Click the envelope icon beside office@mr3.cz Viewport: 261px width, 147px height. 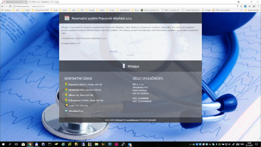click(66, 111)
